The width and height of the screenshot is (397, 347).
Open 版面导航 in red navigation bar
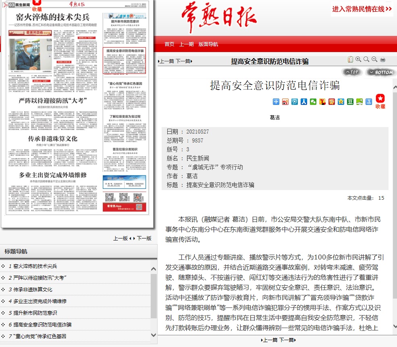pos(208,44)
